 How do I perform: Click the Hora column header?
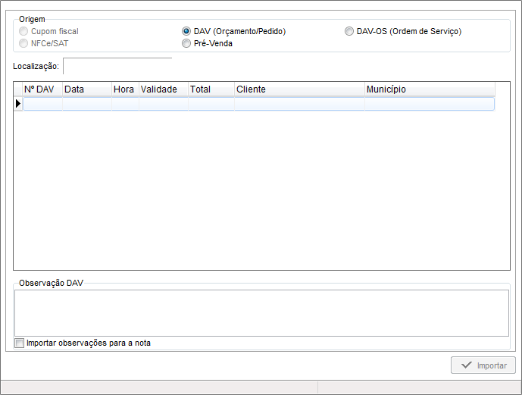(124, 89)
